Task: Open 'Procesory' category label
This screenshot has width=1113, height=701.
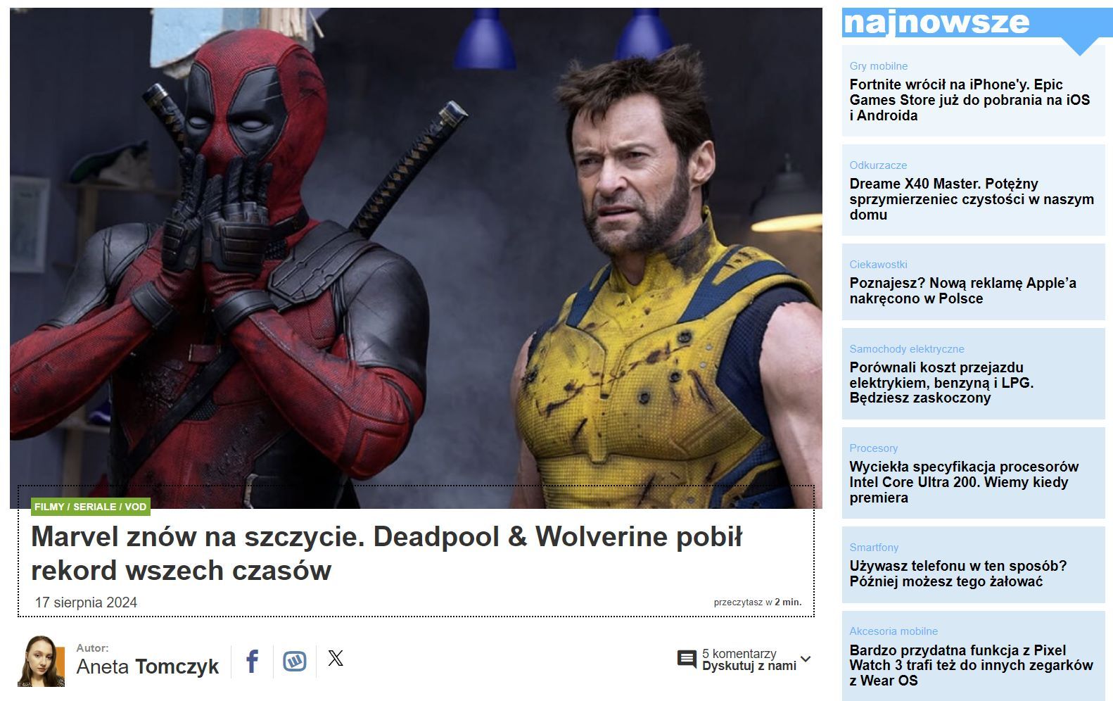Action: point(873,448)
